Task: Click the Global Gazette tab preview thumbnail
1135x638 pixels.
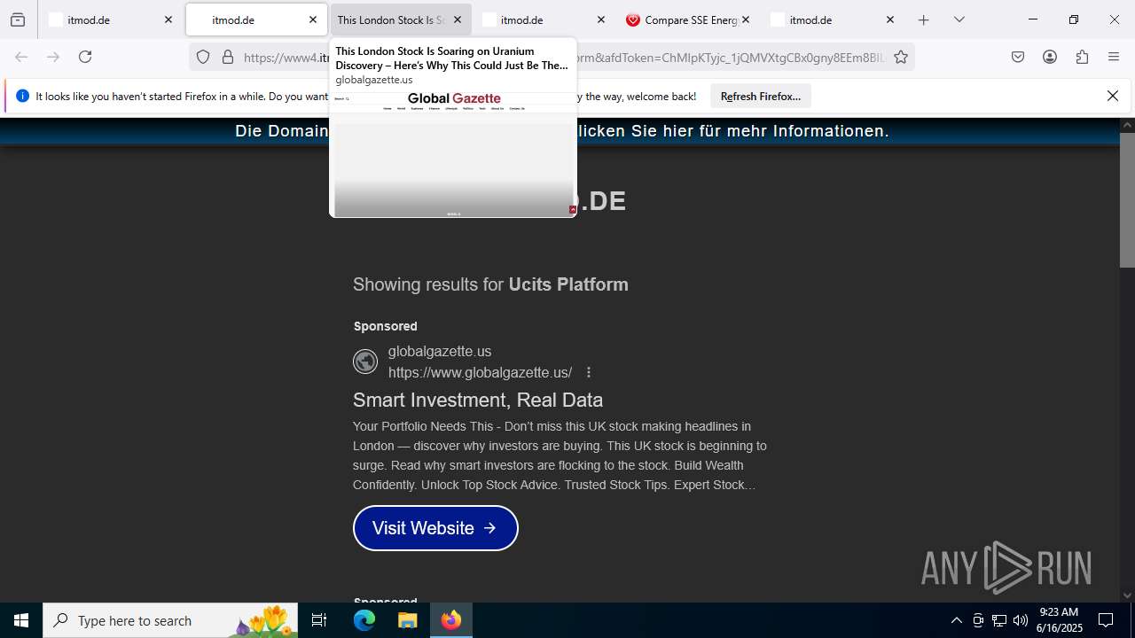Action: tap(453, 153)
